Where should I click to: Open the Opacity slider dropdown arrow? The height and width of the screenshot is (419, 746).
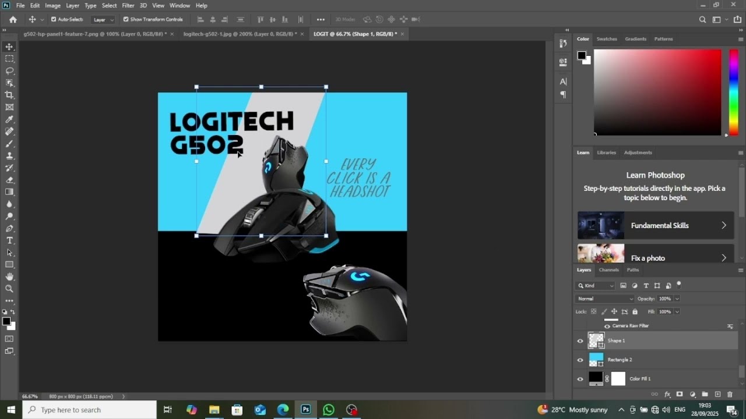(x=677, y=299)
